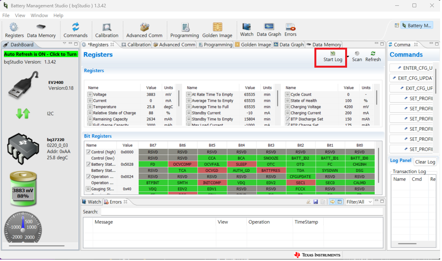442x261 pixels.
Task: Open the Help menu
Action: (58, 15)
